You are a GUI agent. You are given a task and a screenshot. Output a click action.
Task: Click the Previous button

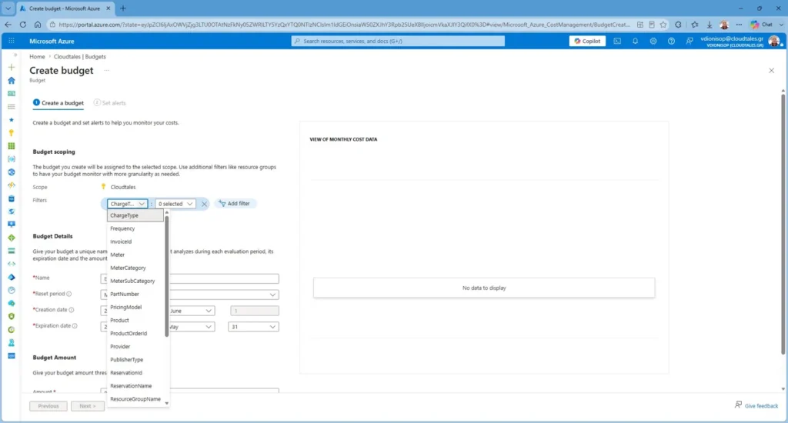(48, 406)
